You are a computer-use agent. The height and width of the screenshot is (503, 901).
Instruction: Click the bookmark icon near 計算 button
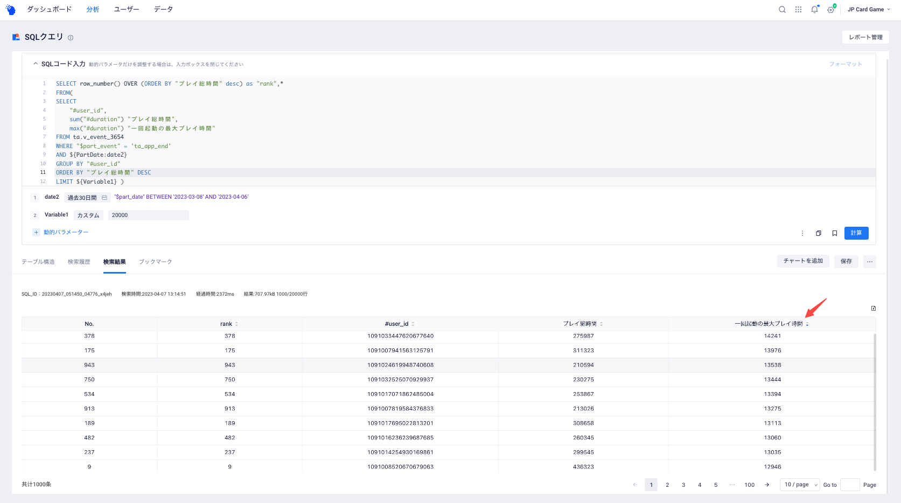click(x=835, y=233)
